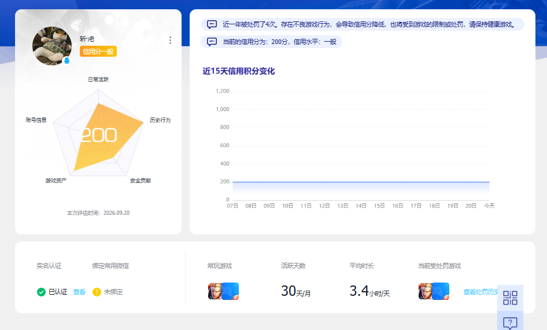Click the blue game icon under 当前受处罚游戏
Image resolution: width=547 pixels, height=330 pixels.
tap(441, 291)
